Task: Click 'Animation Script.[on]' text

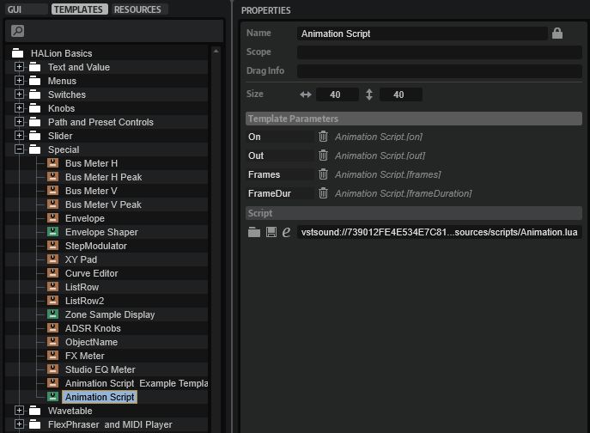Action: tap(379, 137)
